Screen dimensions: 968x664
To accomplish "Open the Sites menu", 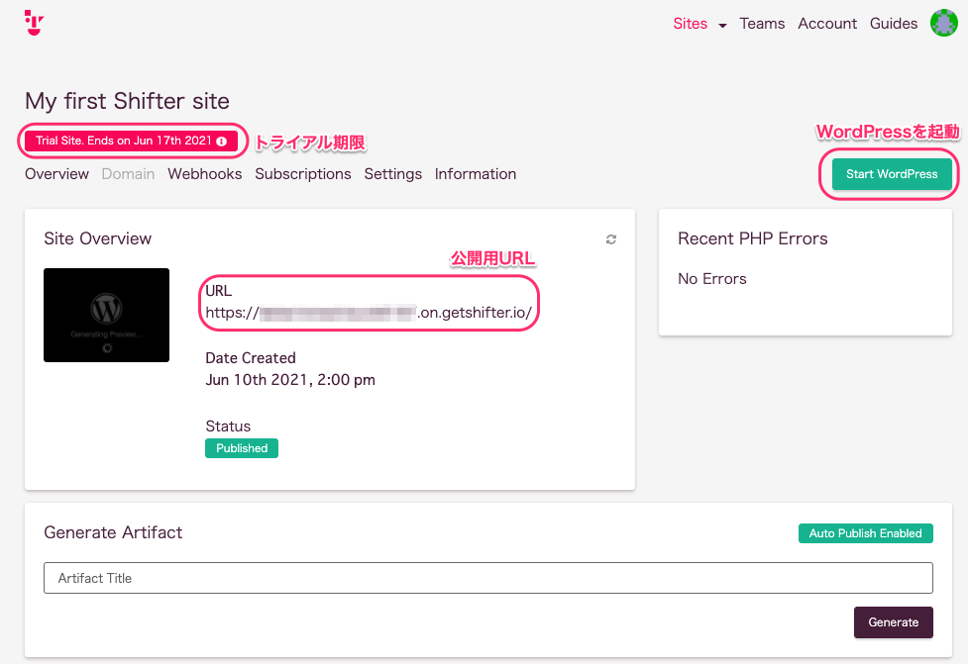I will pos(691,24).
